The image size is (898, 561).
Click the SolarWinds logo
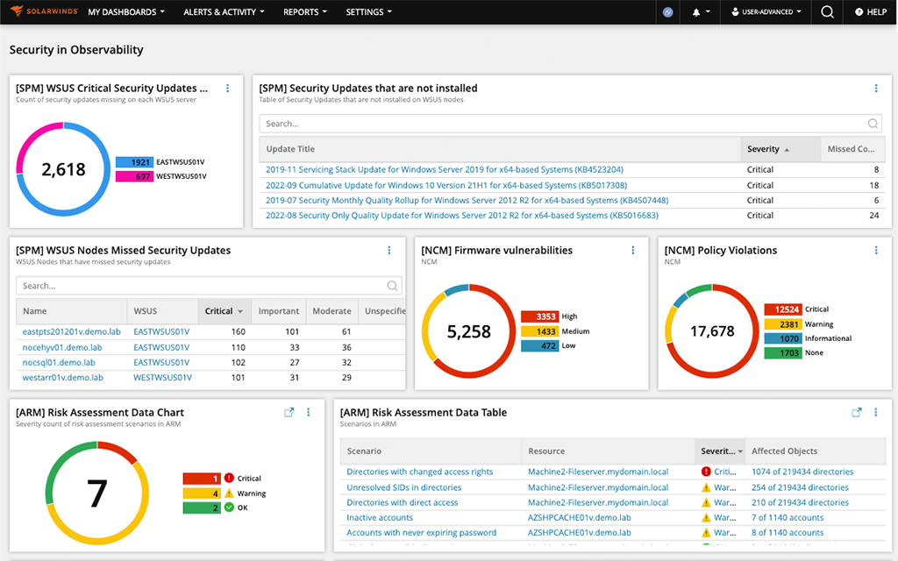[40, 12]
